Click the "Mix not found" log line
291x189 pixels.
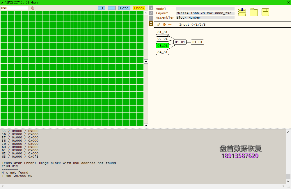[x=15, y=172]
